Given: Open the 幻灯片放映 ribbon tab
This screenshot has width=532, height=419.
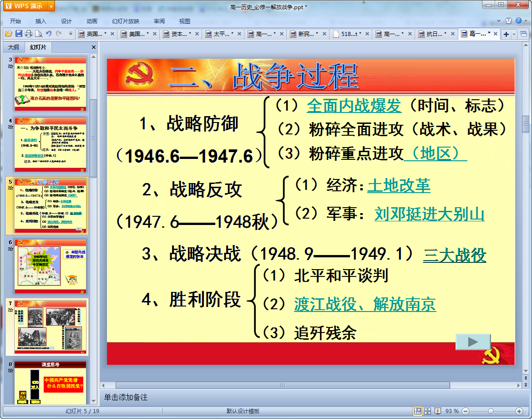Looking at the screenshot, I should [126, 21].
